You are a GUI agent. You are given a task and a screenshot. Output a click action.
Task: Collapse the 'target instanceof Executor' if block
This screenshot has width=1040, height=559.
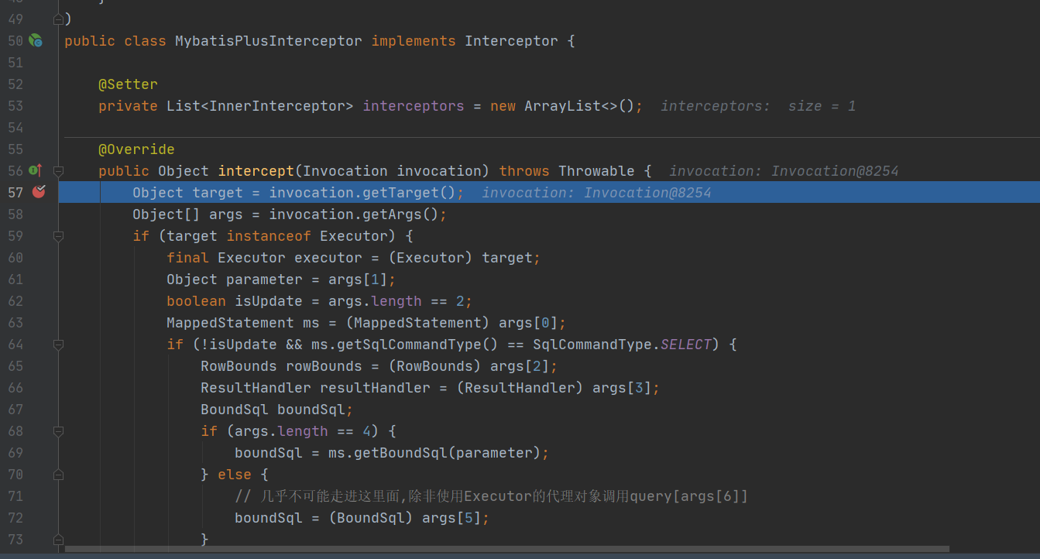tap(58, 235)
